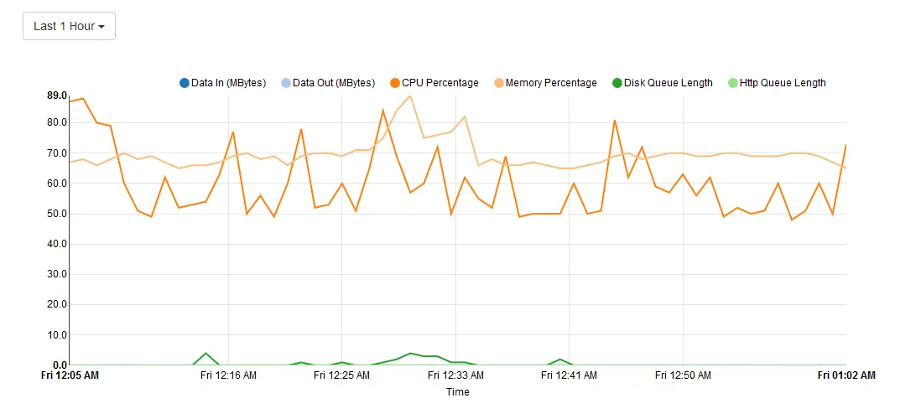Screen dimensions: 900x414
Task: Toggle the CPU Percentage legend dot
Action: point(395,83)
